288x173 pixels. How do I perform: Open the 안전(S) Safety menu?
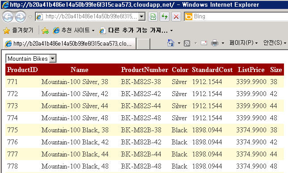coord(275,43)
